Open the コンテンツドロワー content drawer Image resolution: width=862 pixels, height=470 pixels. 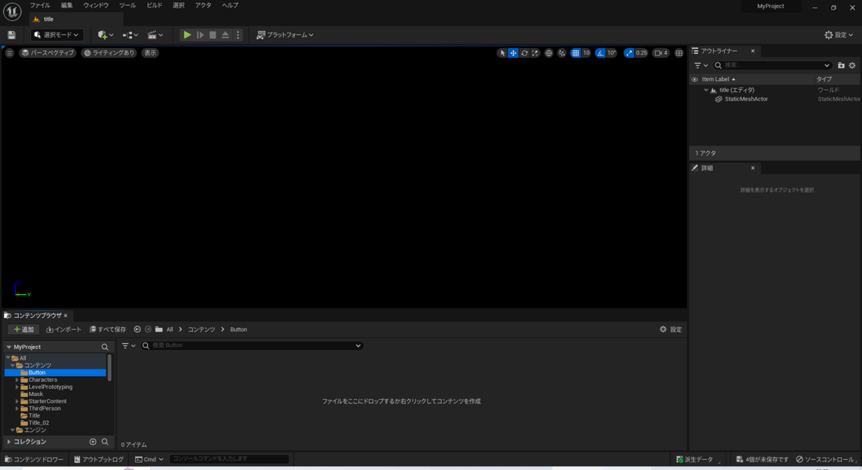pos(34,459)
